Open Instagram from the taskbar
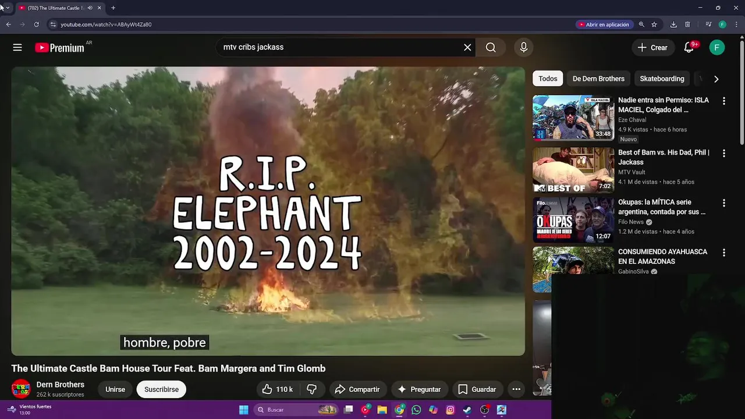This screenshot has width=745, height=419. pos(450,410)
